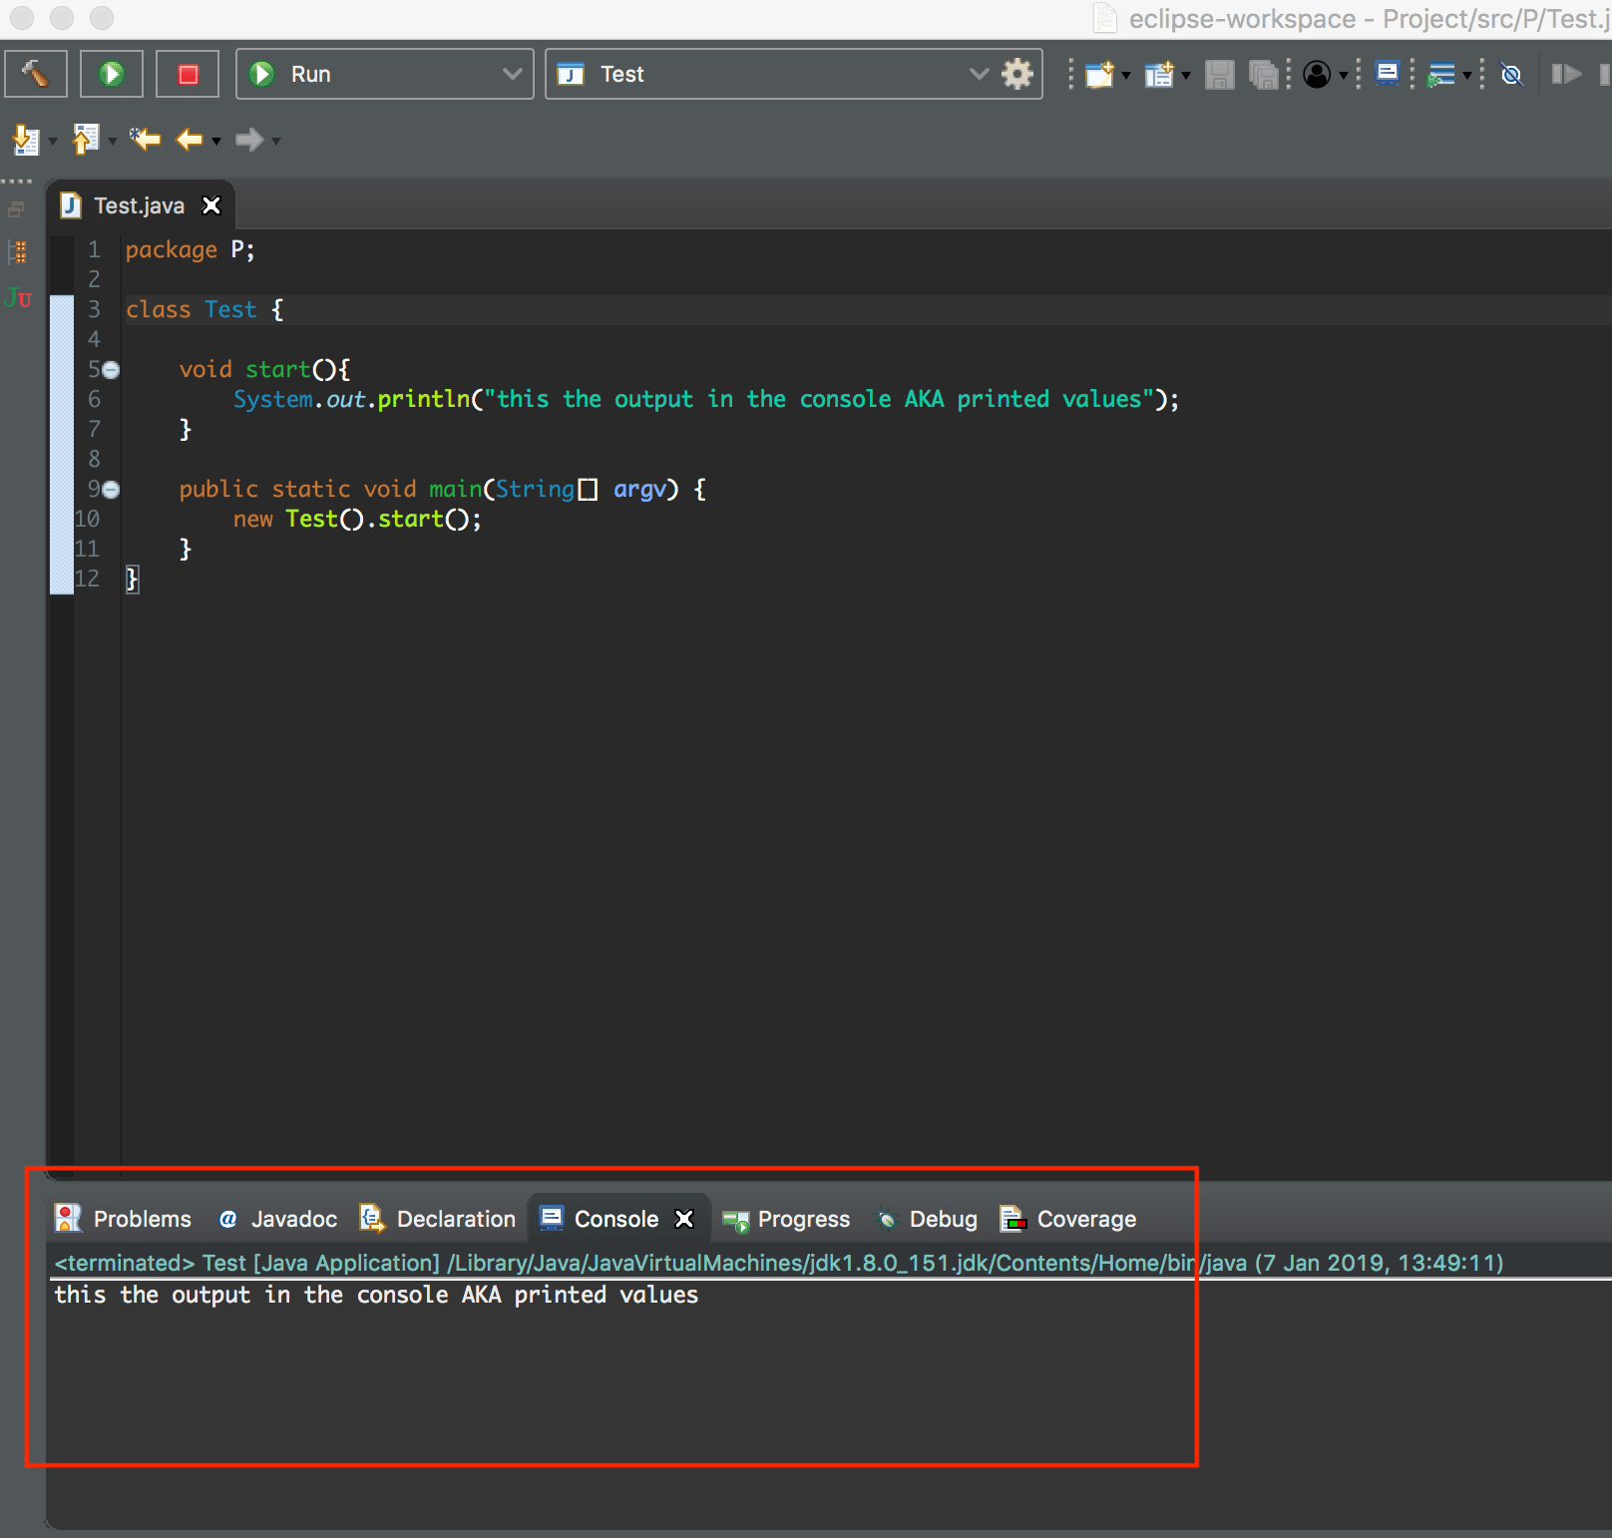Click the console output text line
The image size is (1612, 1538).
coord(377,1295)
